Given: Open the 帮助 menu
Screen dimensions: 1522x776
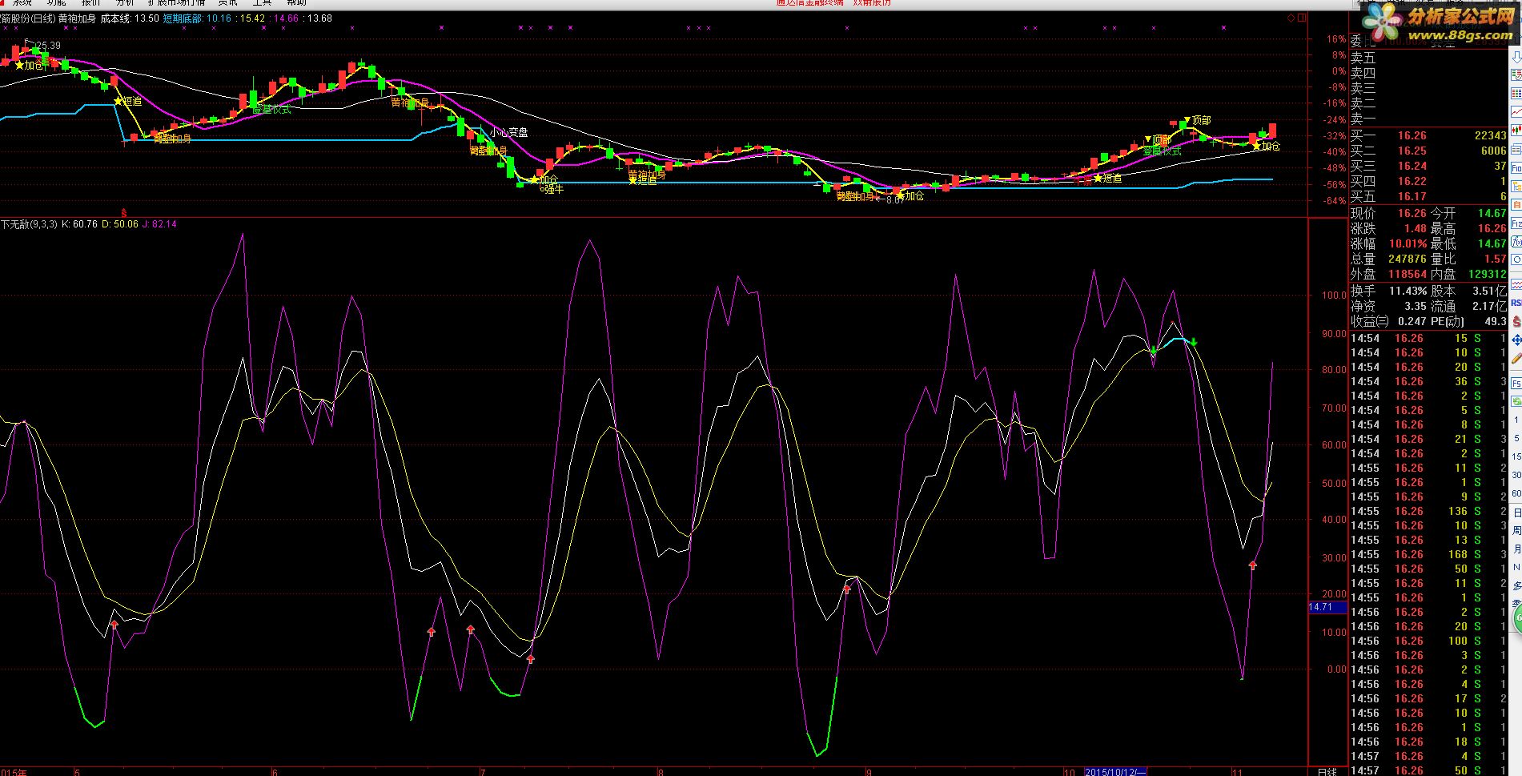Looking at the screenshot, I should 296,2.
